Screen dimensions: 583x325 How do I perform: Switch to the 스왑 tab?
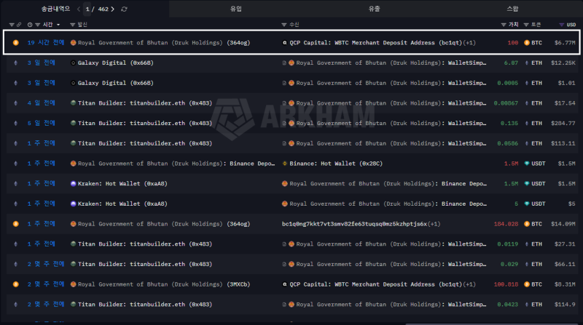[512, 9]
